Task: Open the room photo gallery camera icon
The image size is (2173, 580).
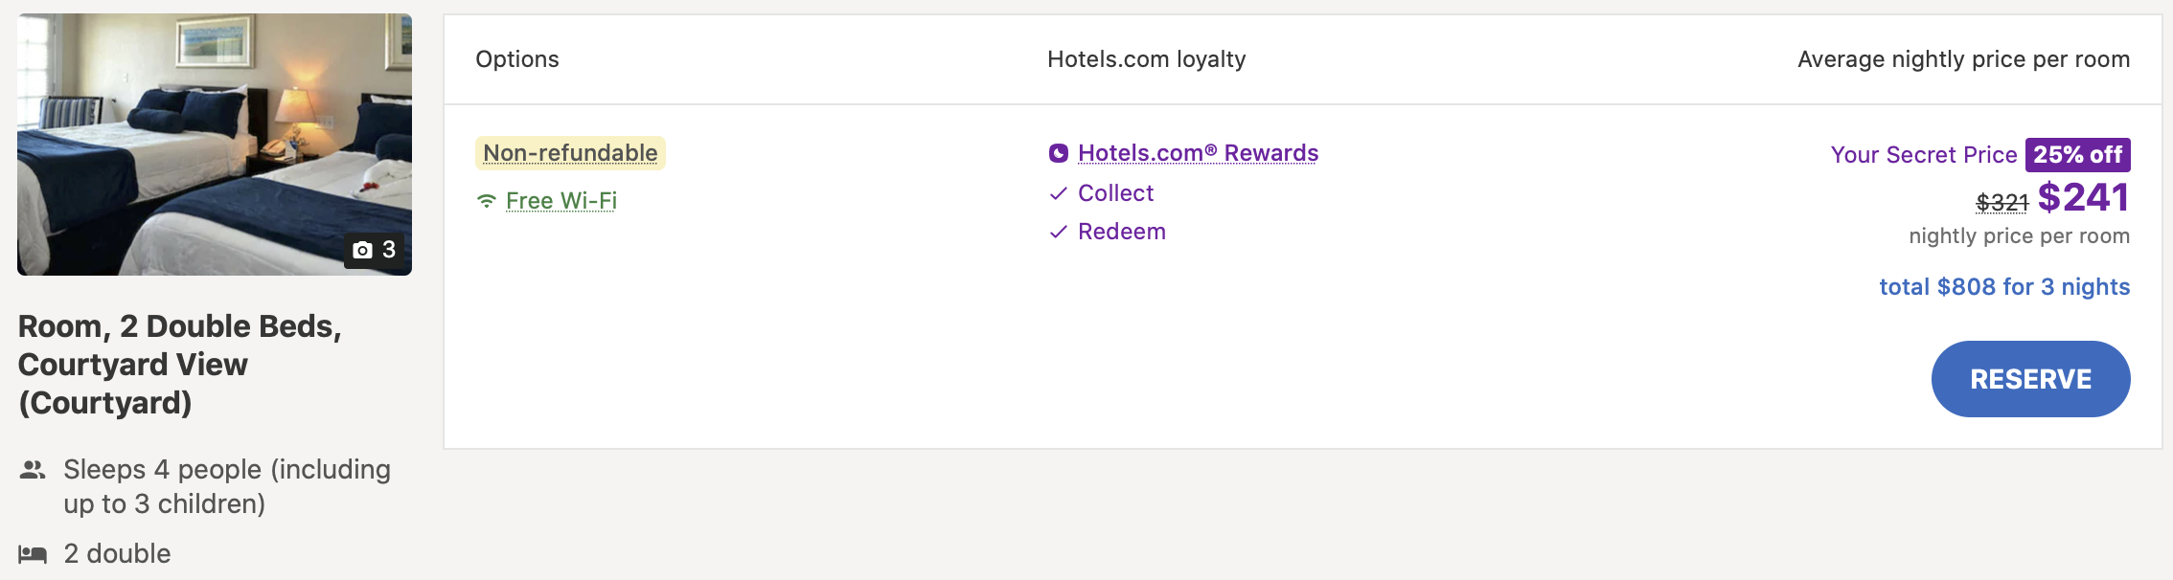Action: [x=362, y=250]
